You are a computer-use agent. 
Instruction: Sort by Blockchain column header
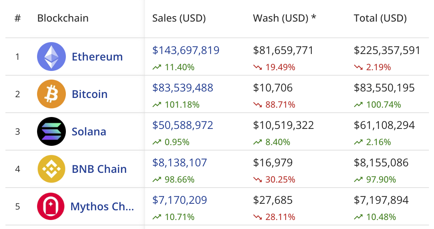[x=63, y=18]
